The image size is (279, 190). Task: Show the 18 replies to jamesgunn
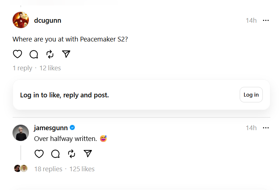(48, 169)
